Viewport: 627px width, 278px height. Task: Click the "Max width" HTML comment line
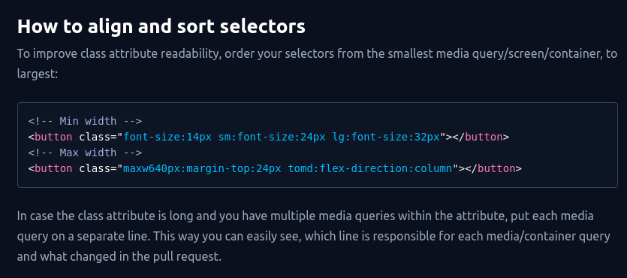point(85,153)
